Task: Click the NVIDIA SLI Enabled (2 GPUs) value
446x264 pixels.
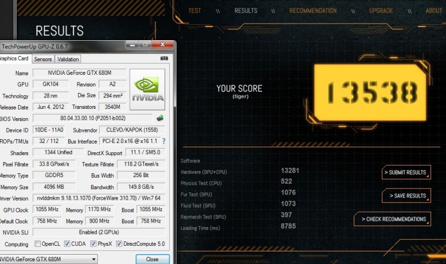Action: click(99, 232)
